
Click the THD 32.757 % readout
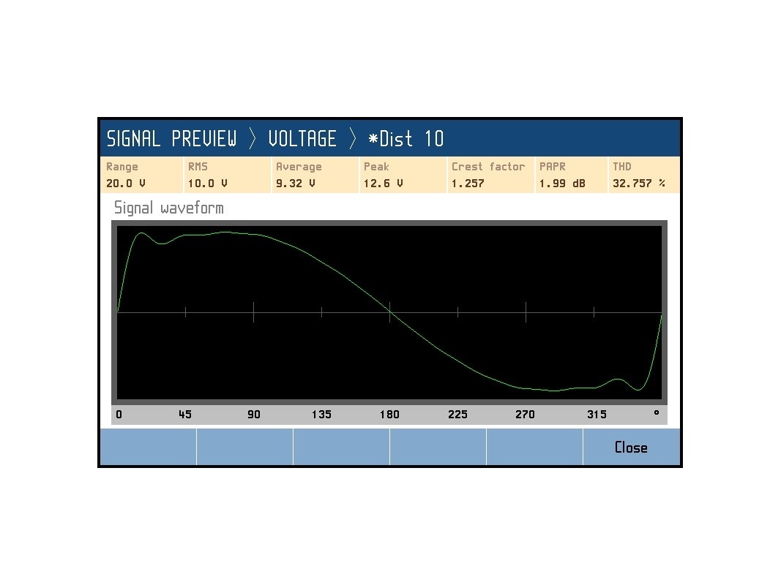(643, 175)
